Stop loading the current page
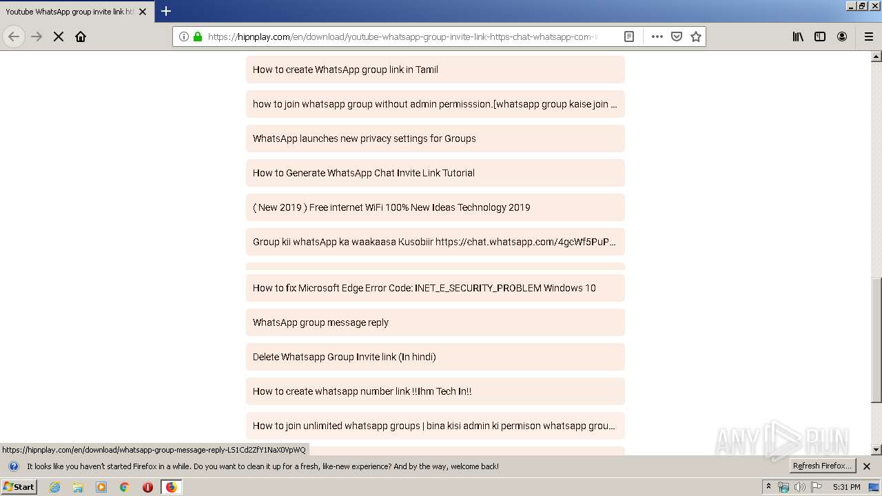 point(59,37)
